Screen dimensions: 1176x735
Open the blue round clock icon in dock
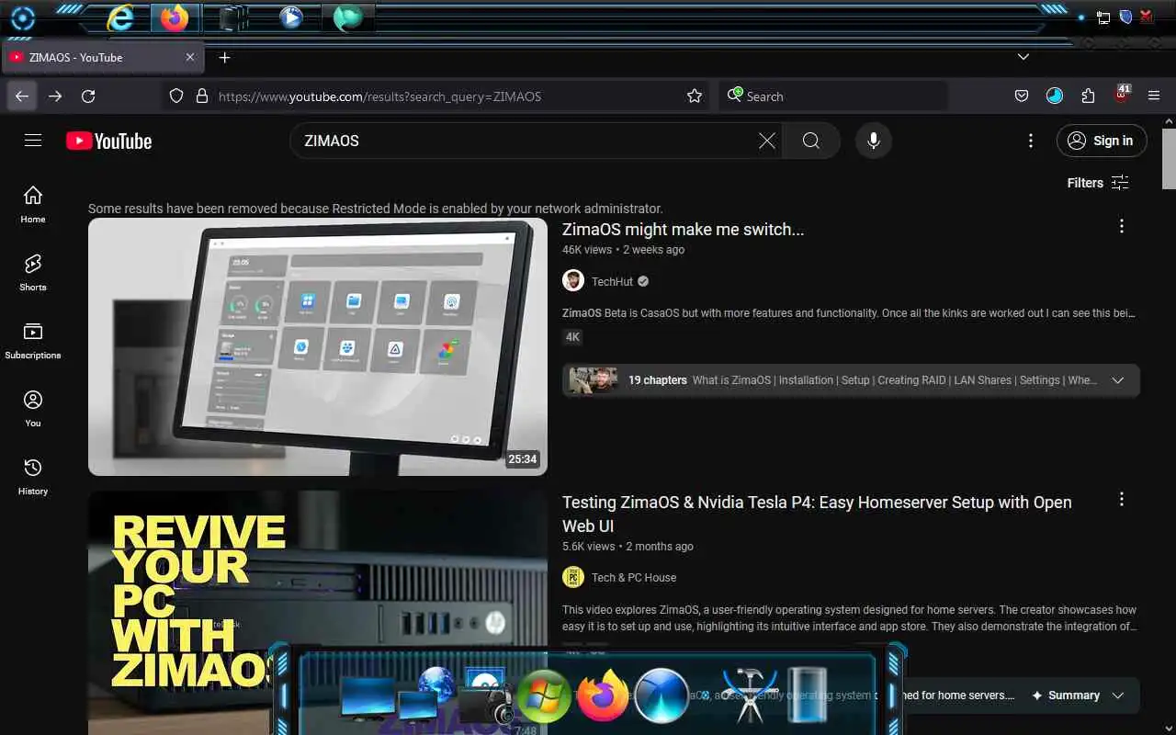coord(661,696)
